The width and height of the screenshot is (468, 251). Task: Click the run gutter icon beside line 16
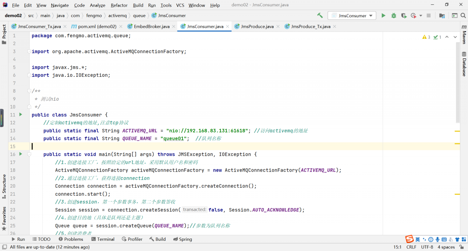point(21,154)
